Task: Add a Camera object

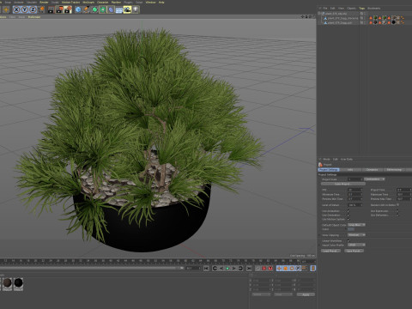Action: point(127,9)
